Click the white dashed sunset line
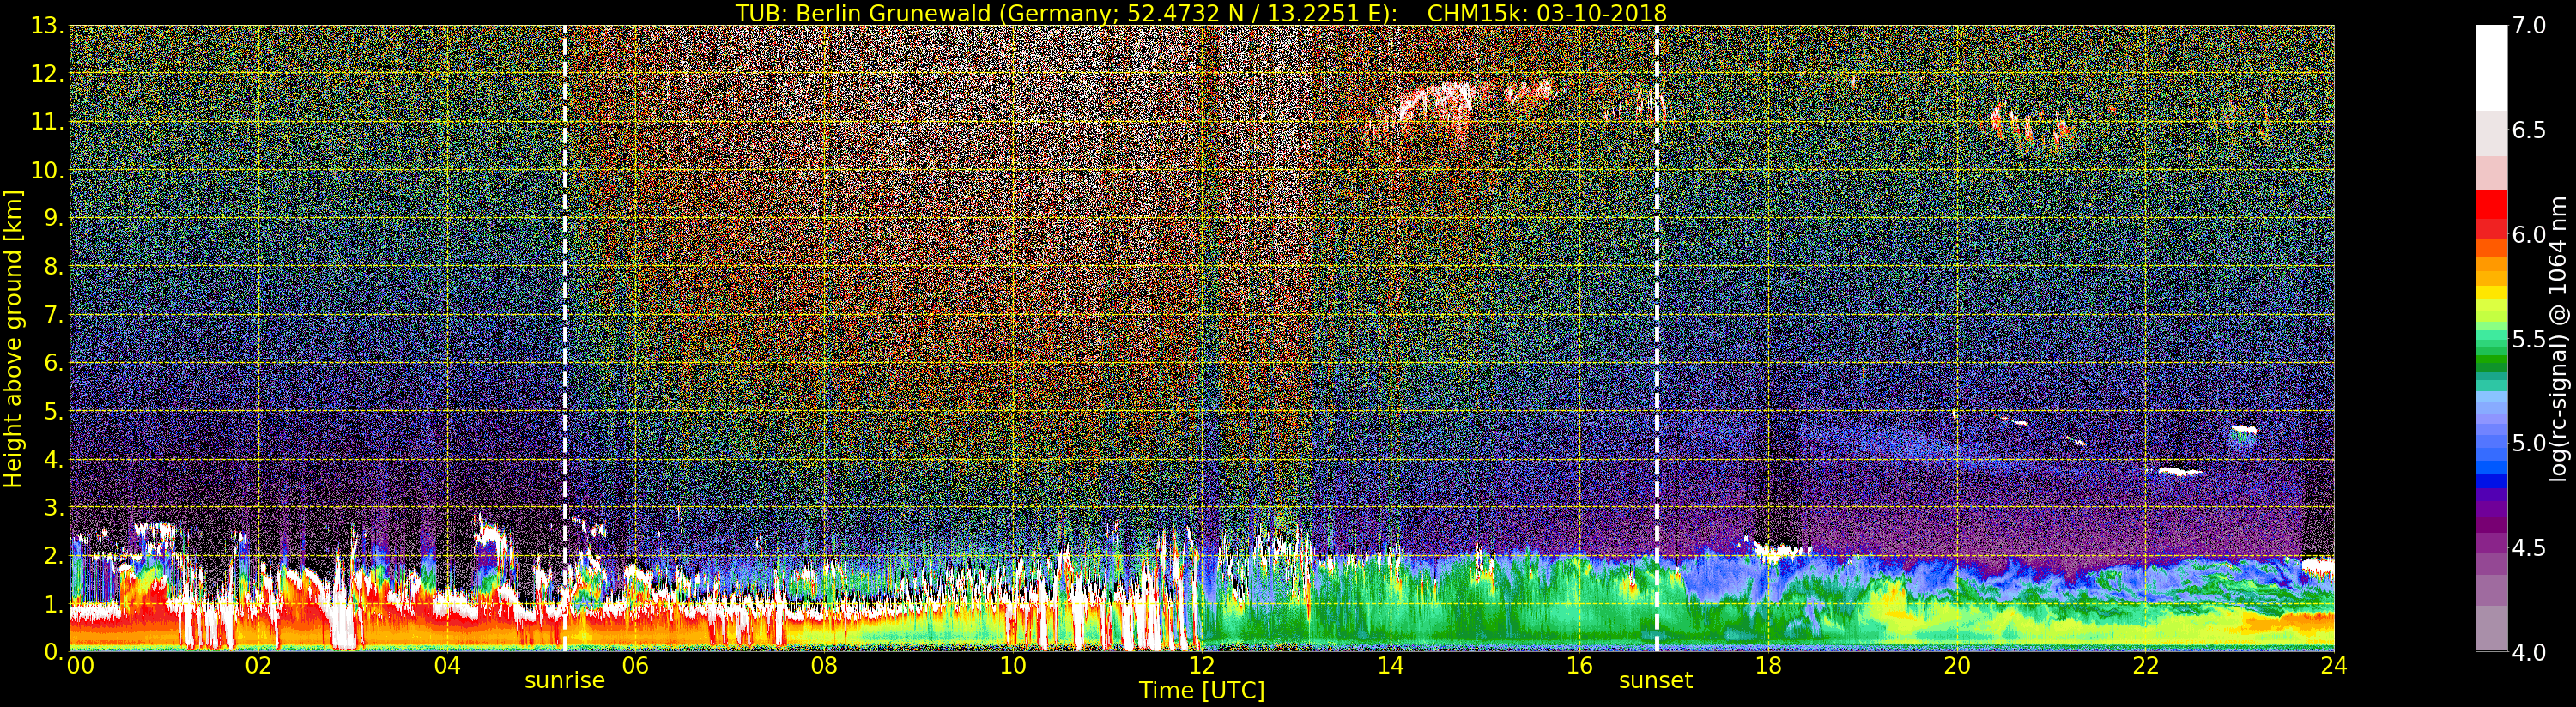Viewport: 2576px width, 707px height. [1657, 338]
